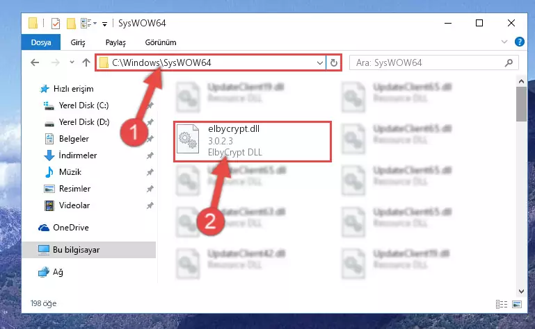Open recent locations dropdown arrow
Screen dimensions: 535x329
(x=72, y=62)
